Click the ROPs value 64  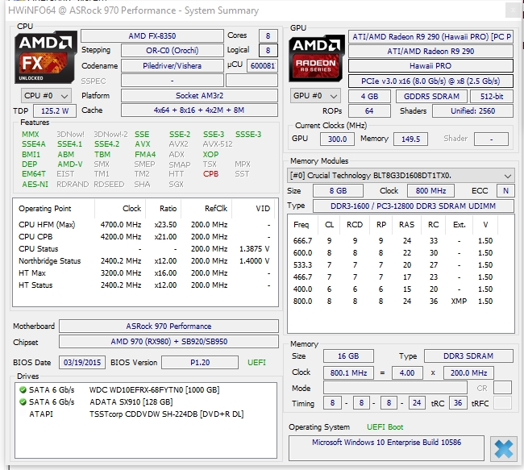(x=369, y=111)
